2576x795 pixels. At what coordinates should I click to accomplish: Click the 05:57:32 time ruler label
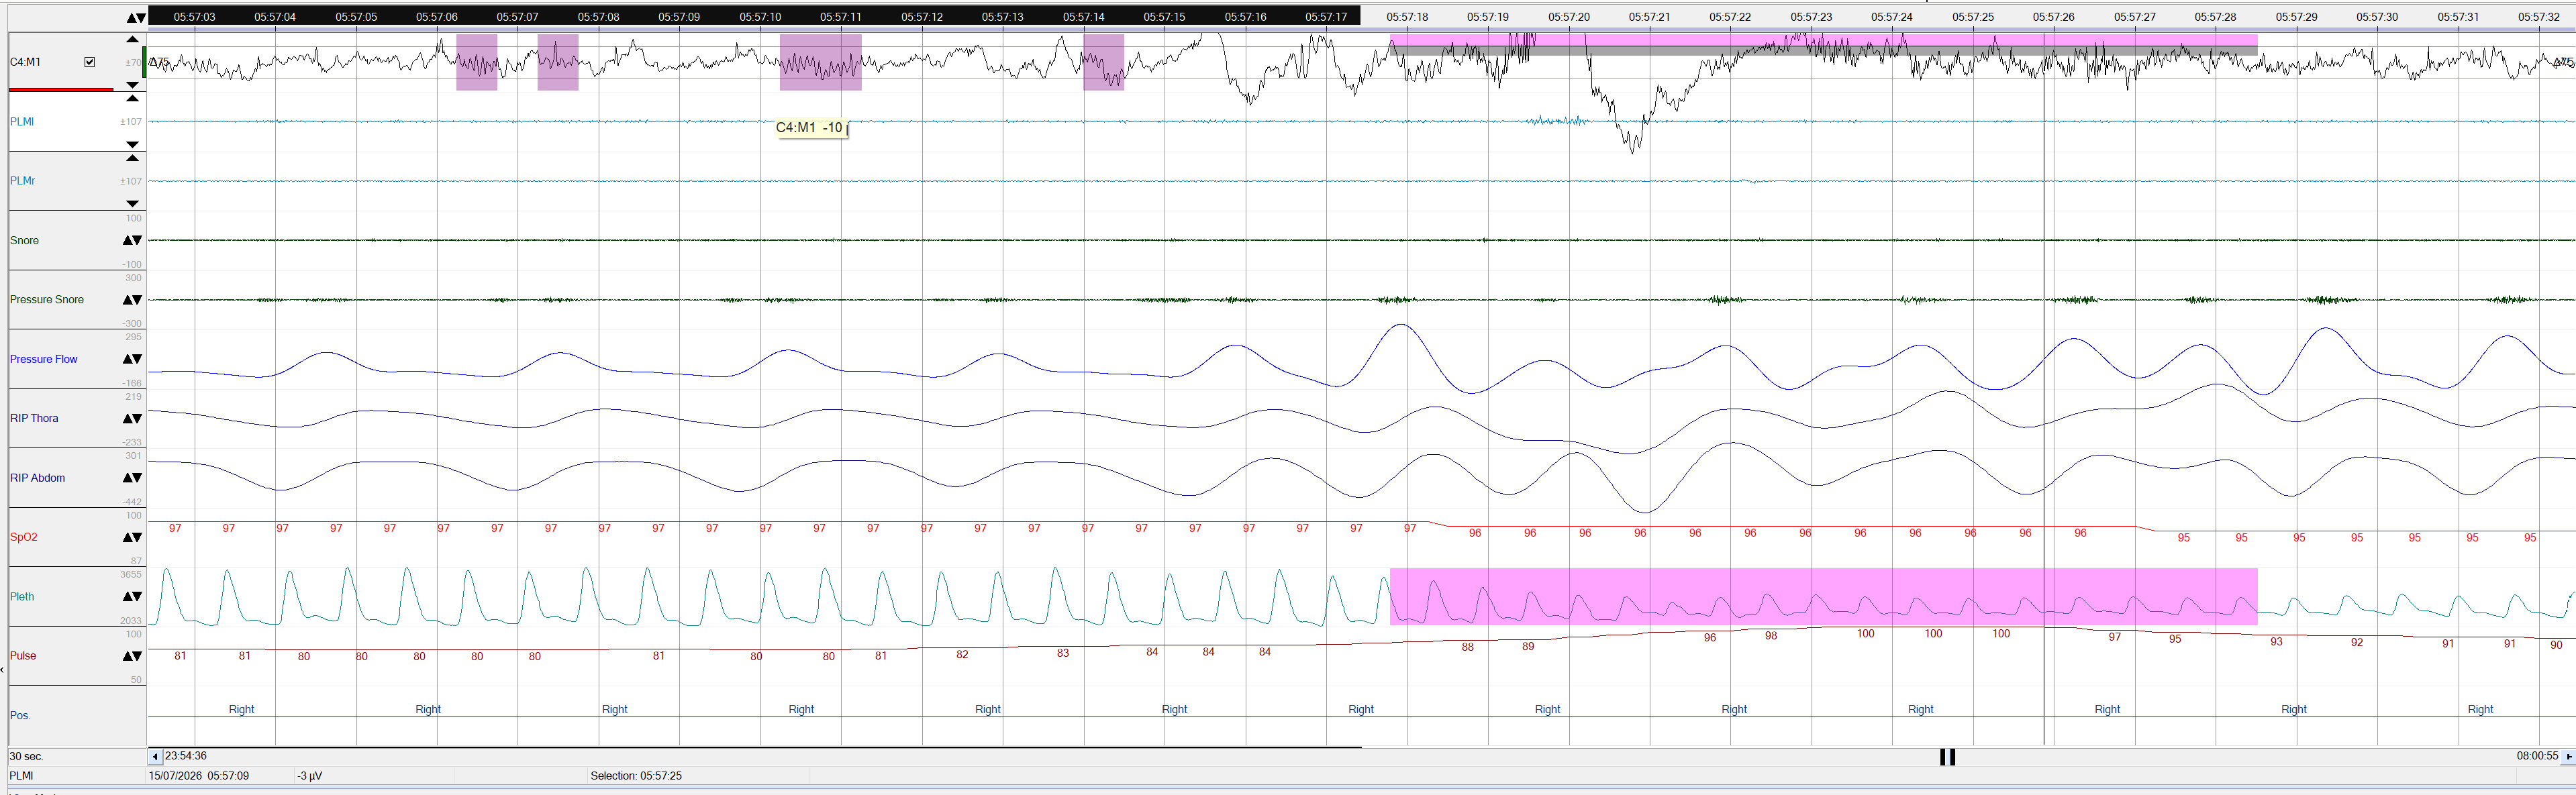pyautogui.click(x=2538, y=17)
